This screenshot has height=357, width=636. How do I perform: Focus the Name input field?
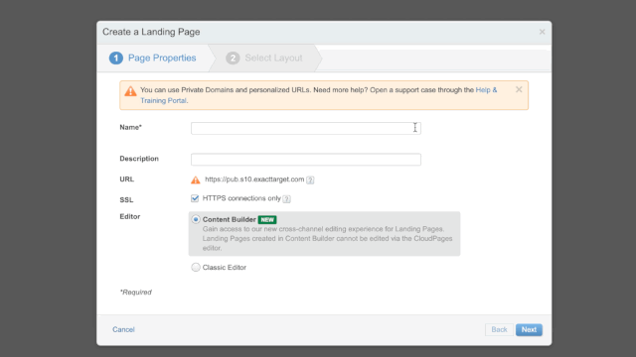click(x=306, y=128)
